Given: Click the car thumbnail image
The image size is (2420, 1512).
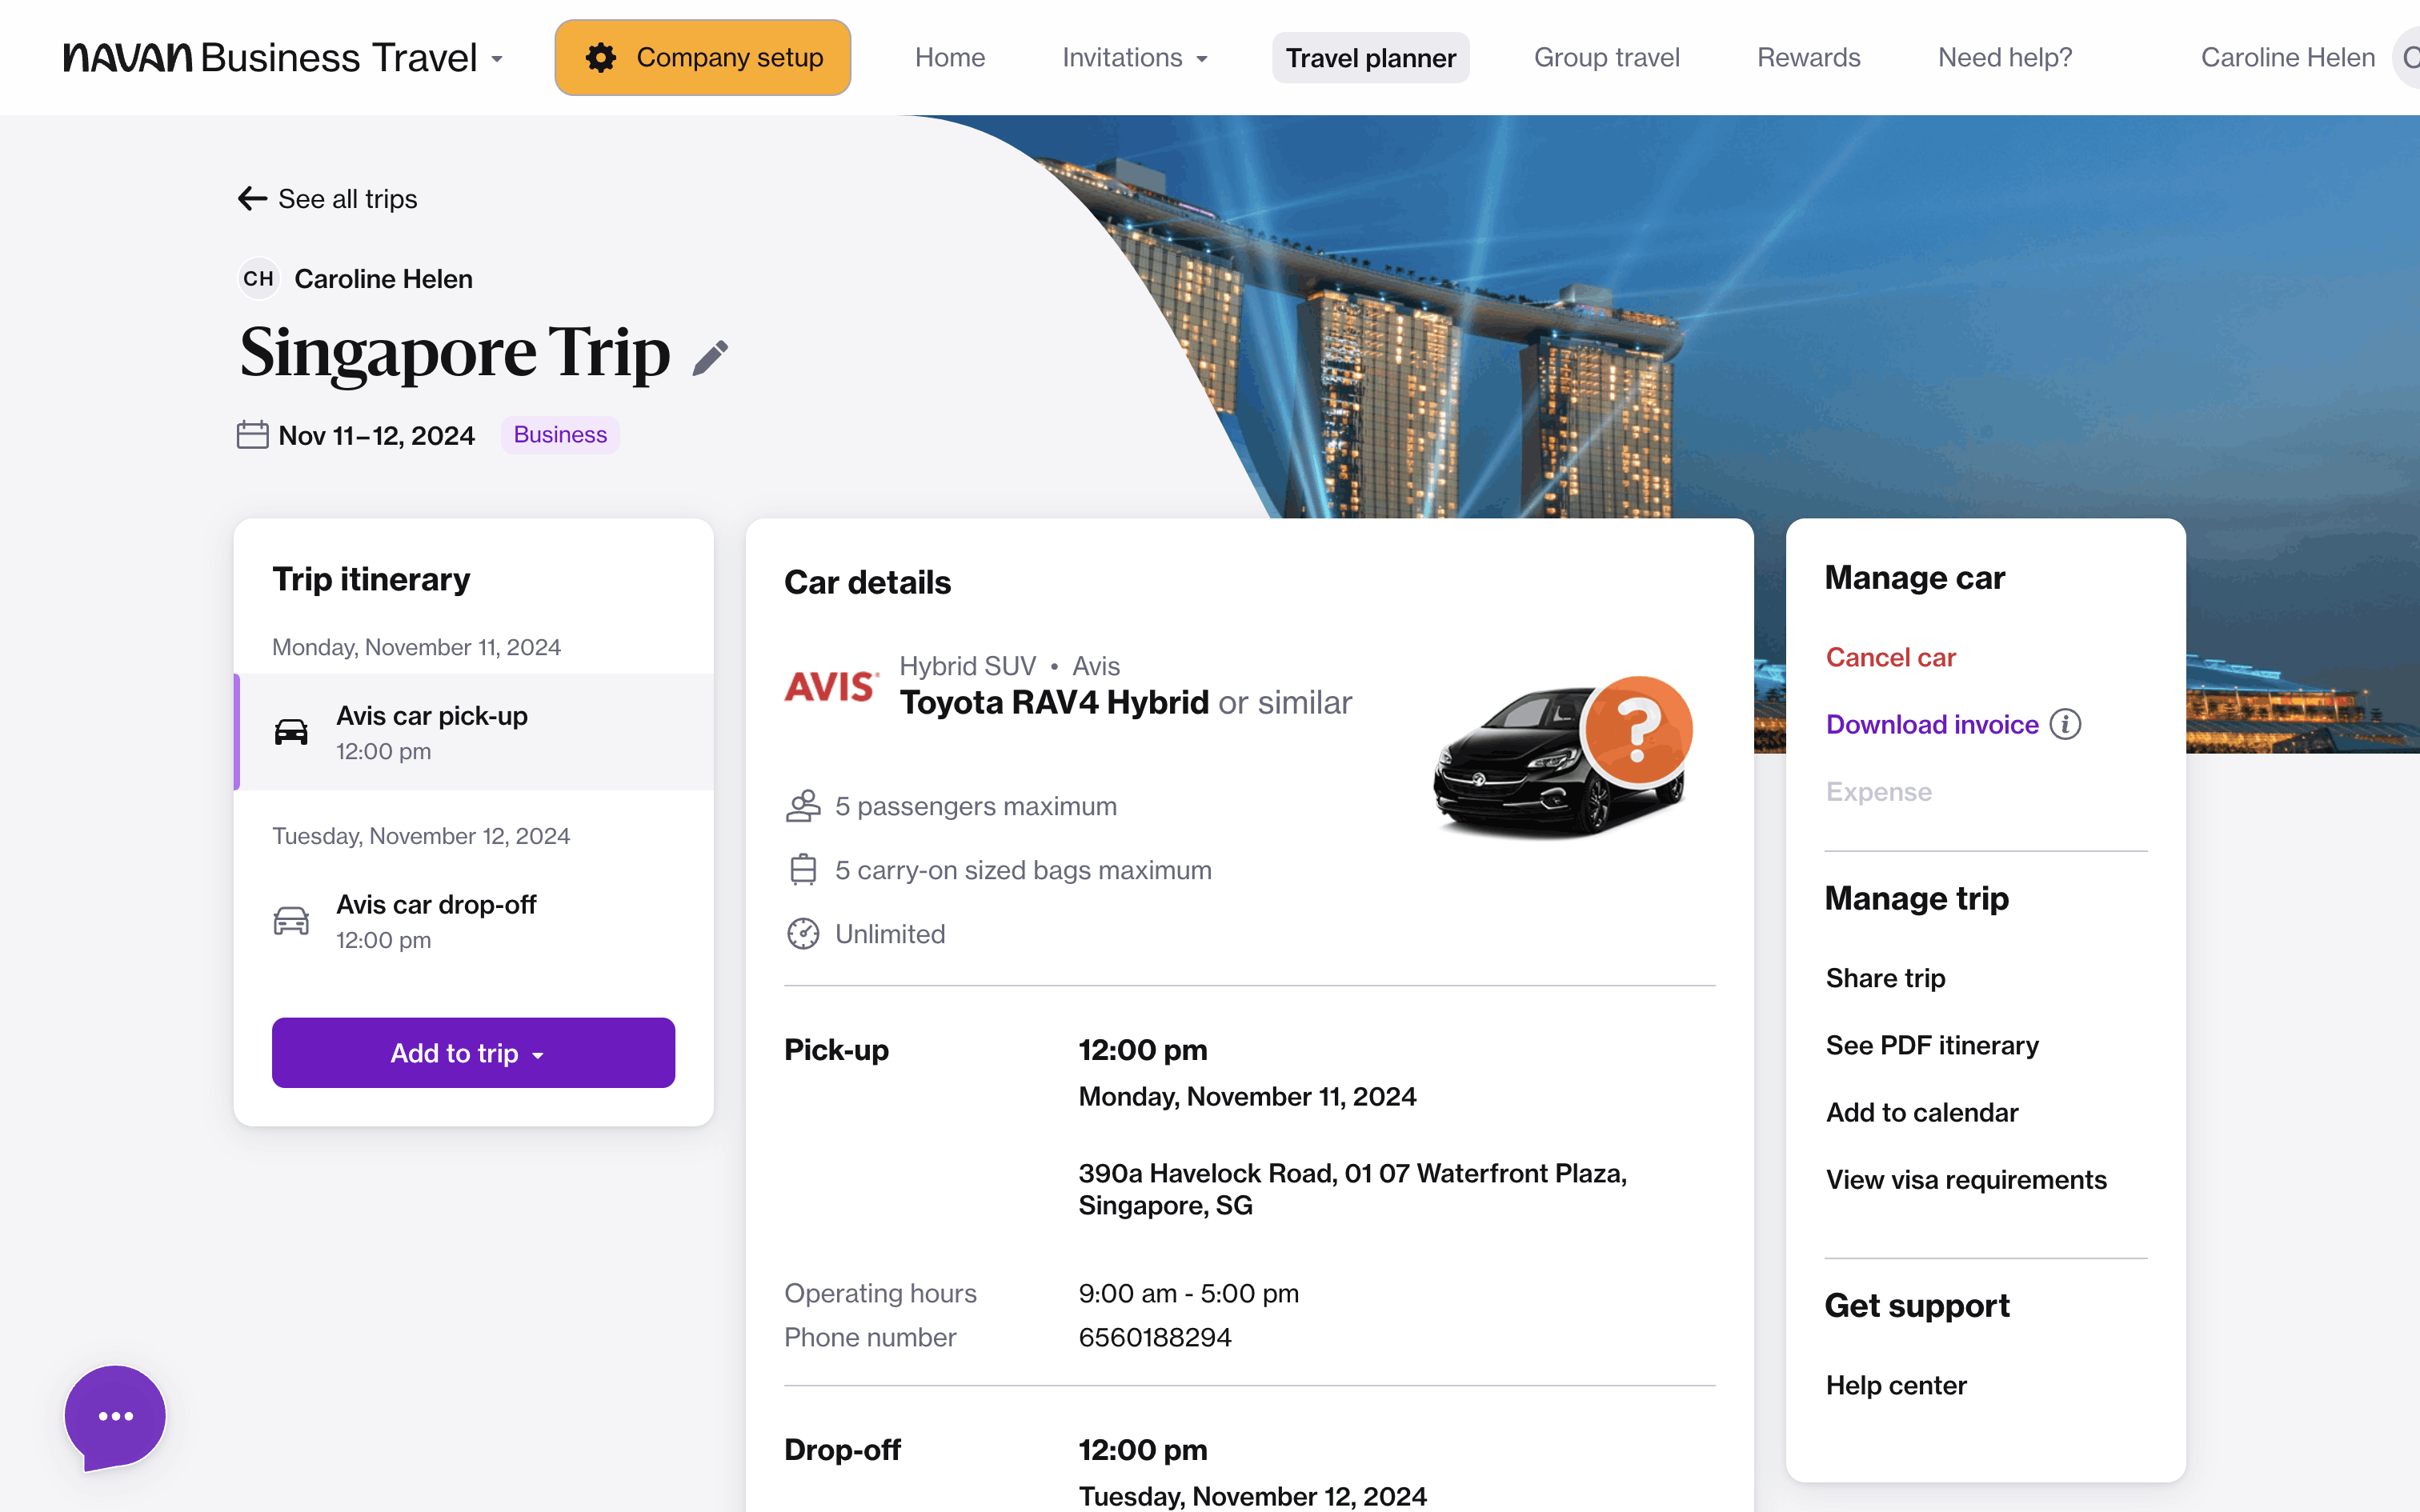Looking at the screenshot, I should click(1561, 759).
